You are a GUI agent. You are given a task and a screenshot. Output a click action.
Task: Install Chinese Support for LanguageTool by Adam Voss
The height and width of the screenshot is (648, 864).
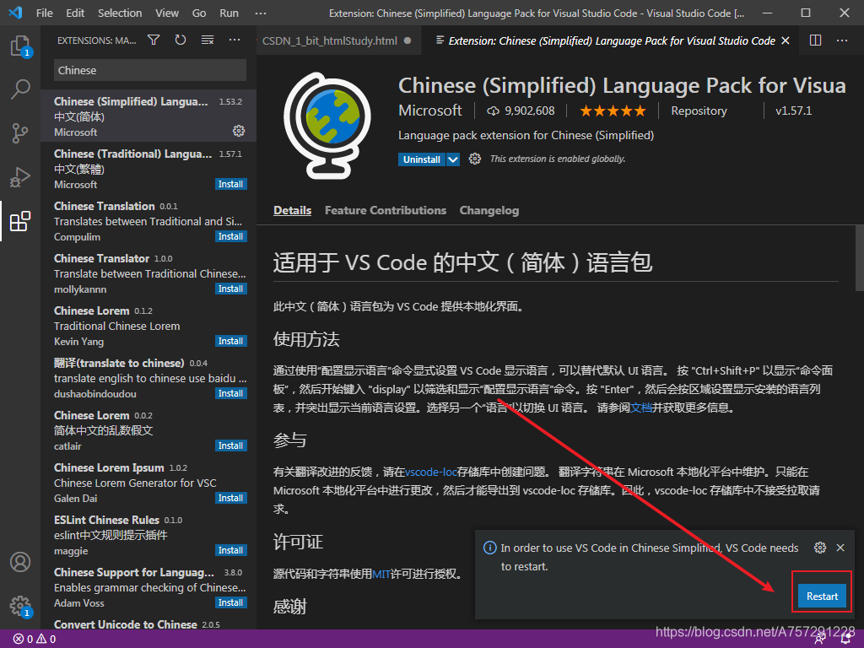click(x=230, y=602)
